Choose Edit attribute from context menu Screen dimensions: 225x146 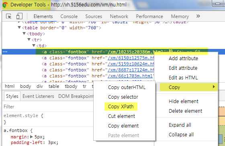[183, 68]
